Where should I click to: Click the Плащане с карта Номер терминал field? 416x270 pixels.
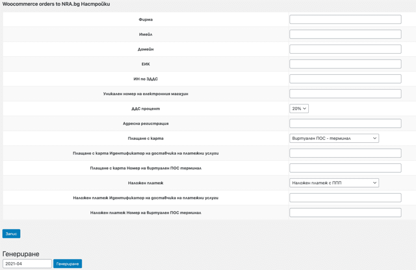coord(344,167)
